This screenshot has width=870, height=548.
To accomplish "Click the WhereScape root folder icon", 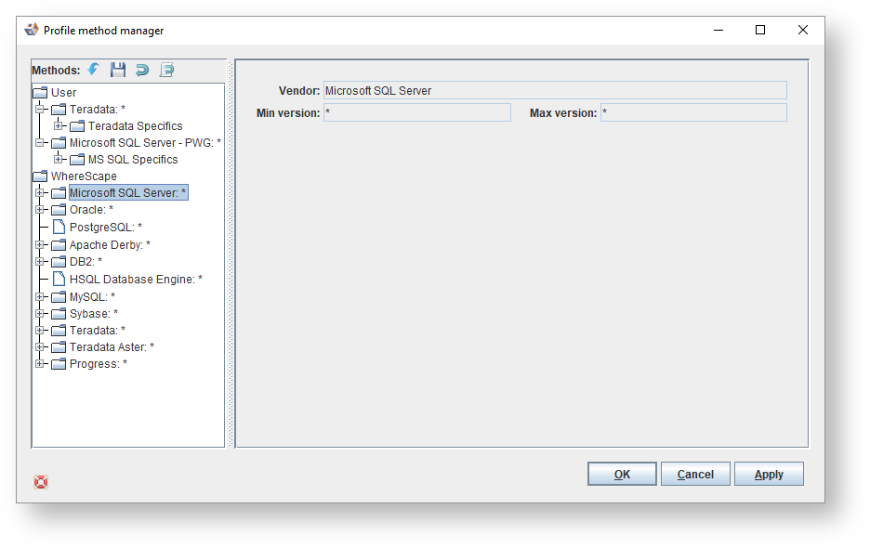I will [x=40, y=176].
